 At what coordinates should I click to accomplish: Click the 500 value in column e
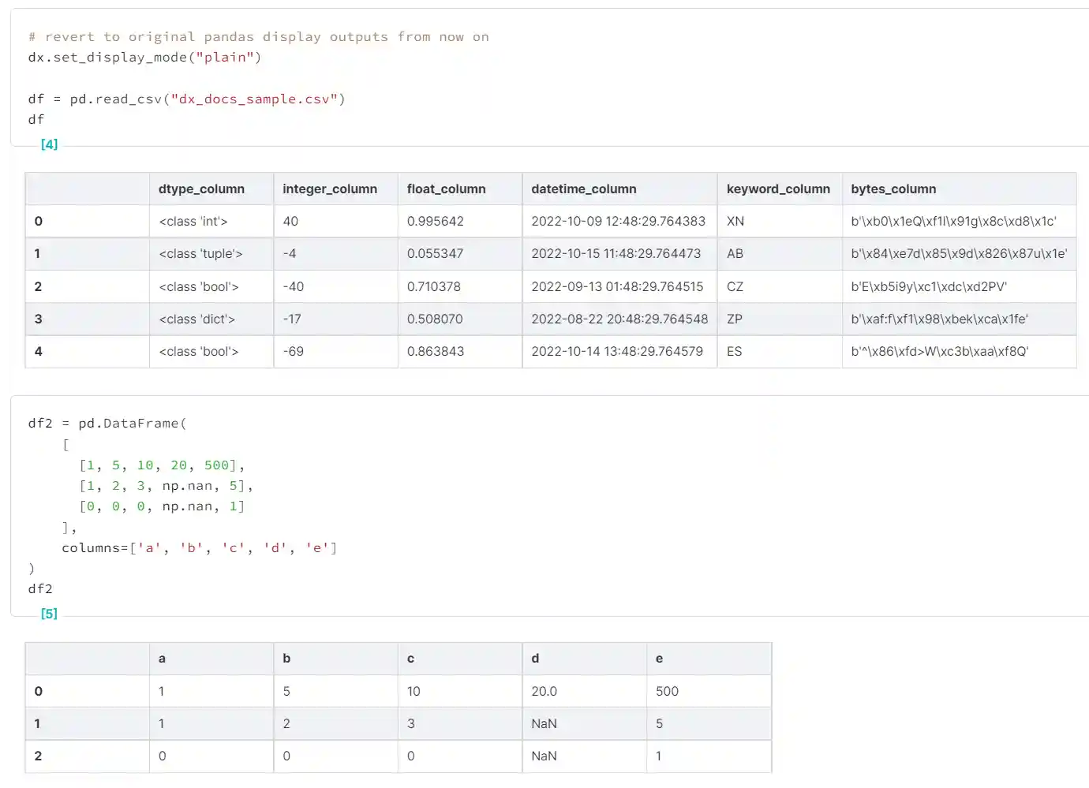click(667, 692)
